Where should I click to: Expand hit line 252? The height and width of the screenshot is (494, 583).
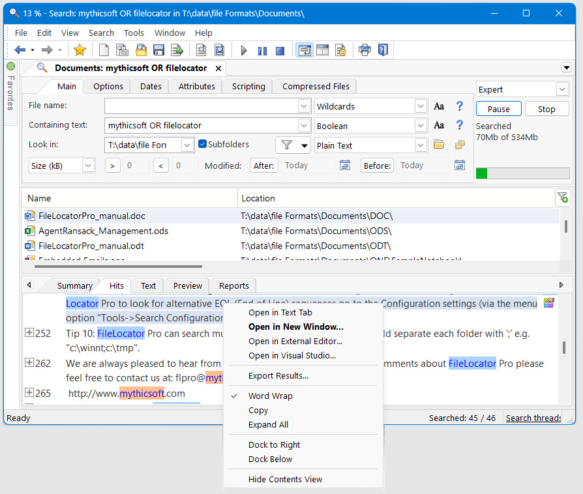(x=29, y=332)
